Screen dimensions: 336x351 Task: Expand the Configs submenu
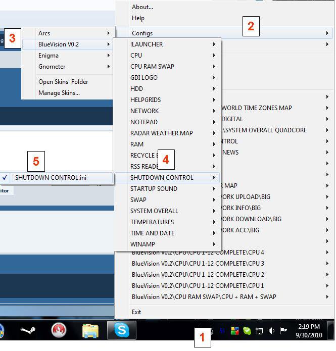(x=224, y=33)
